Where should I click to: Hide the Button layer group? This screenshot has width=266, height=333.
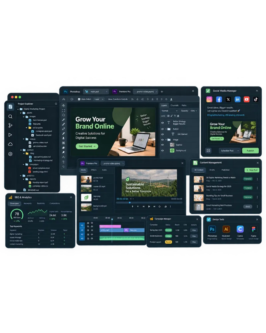coord(163,129)
